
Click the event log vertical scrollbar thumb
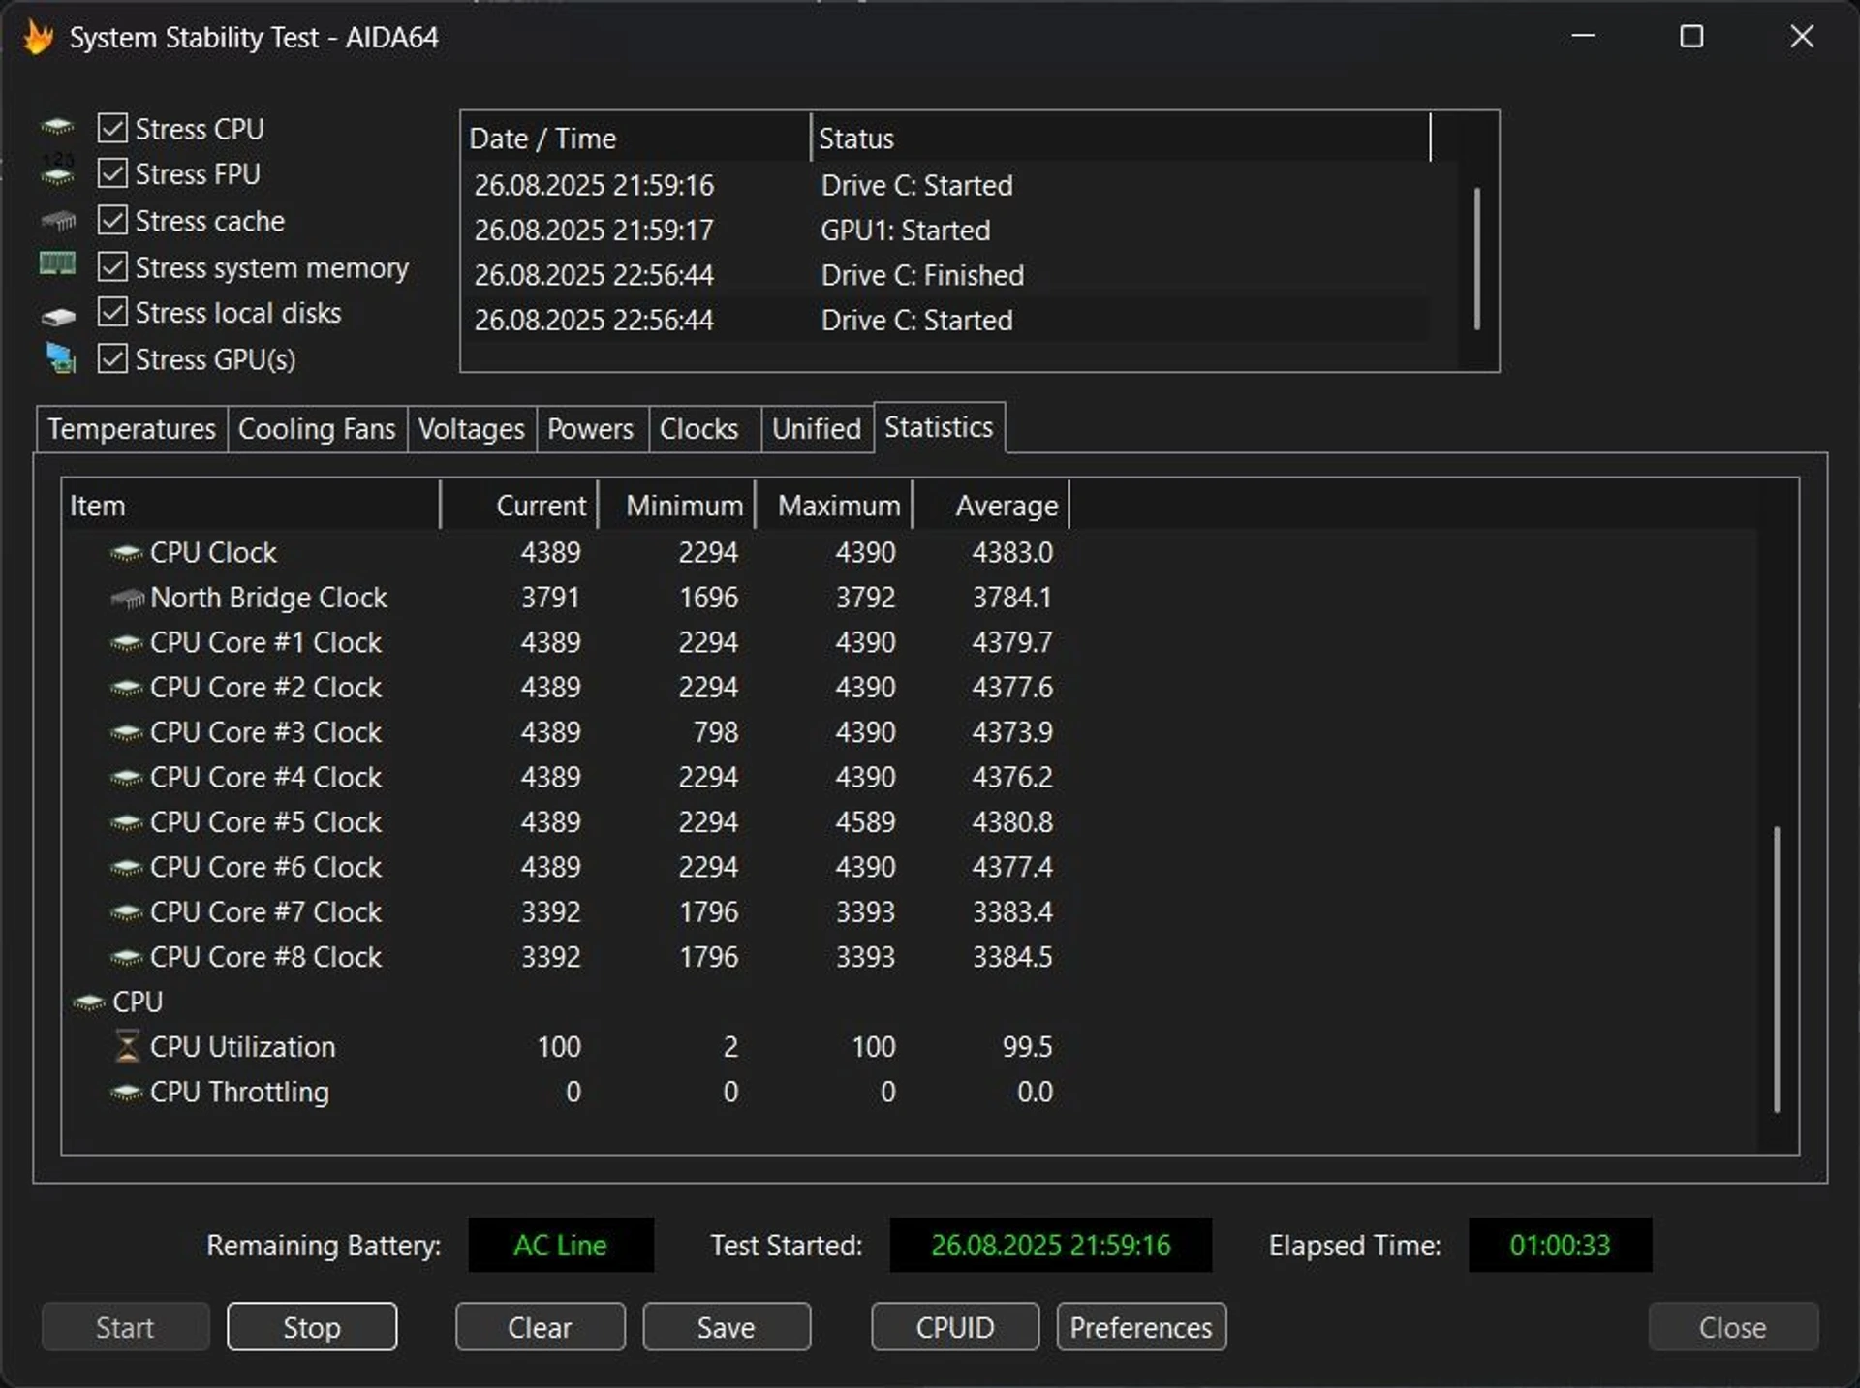click(x=1476, y=259)
